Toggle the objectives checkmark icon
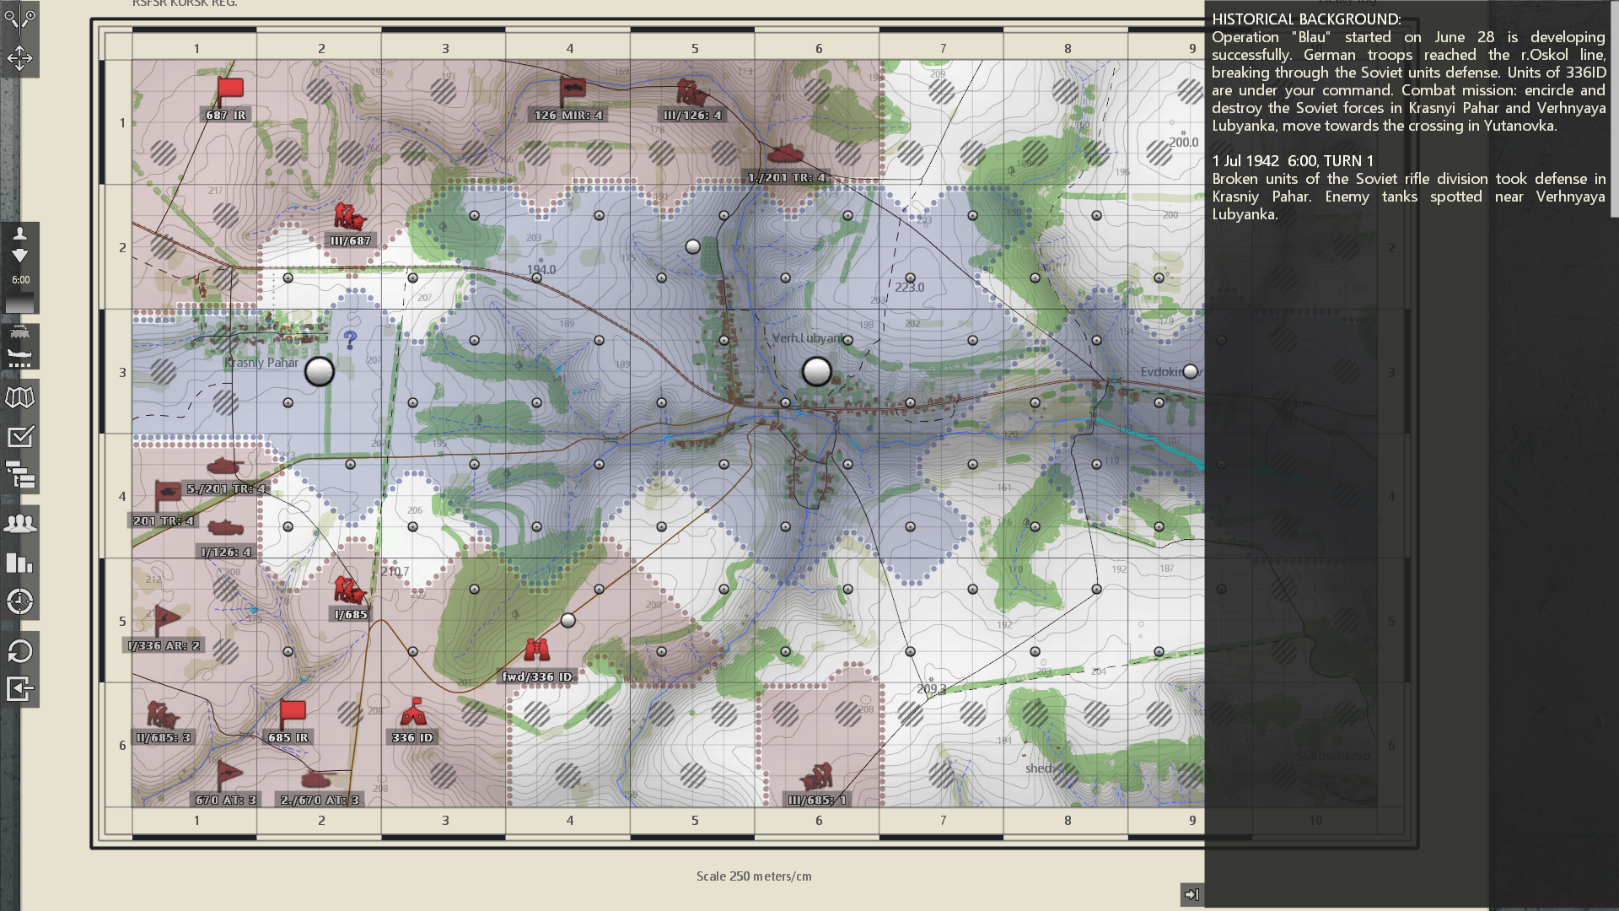This screenshot has height=911, width=1619. [19, 437]
